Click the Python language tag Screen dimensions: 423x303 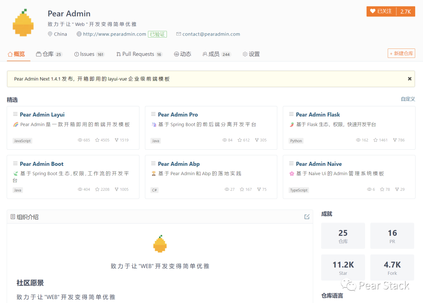tap(296, 141)
